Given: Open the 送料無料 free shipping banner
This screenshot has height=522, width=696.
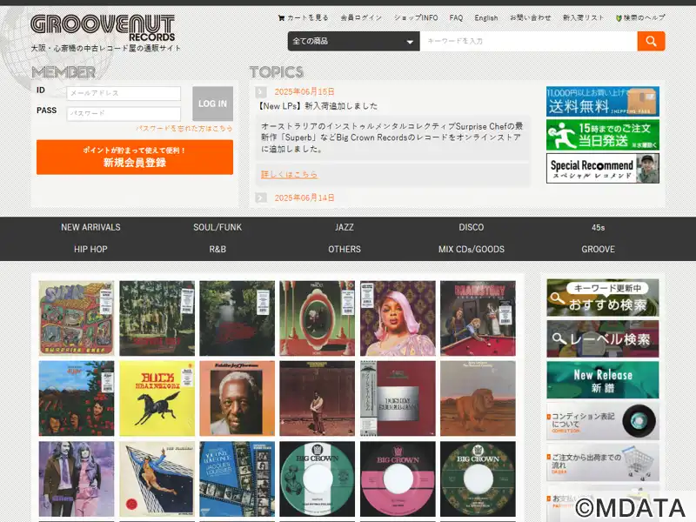Looking at the screenshot, I should pyautogui.click(x=602, y=101).
